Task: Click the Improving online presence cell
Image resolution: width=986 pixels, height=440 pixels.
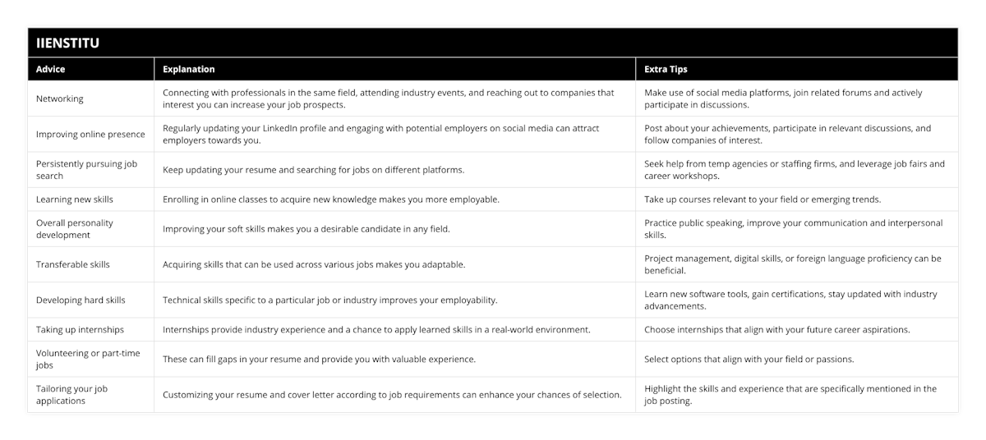Action: click(90, 134)
